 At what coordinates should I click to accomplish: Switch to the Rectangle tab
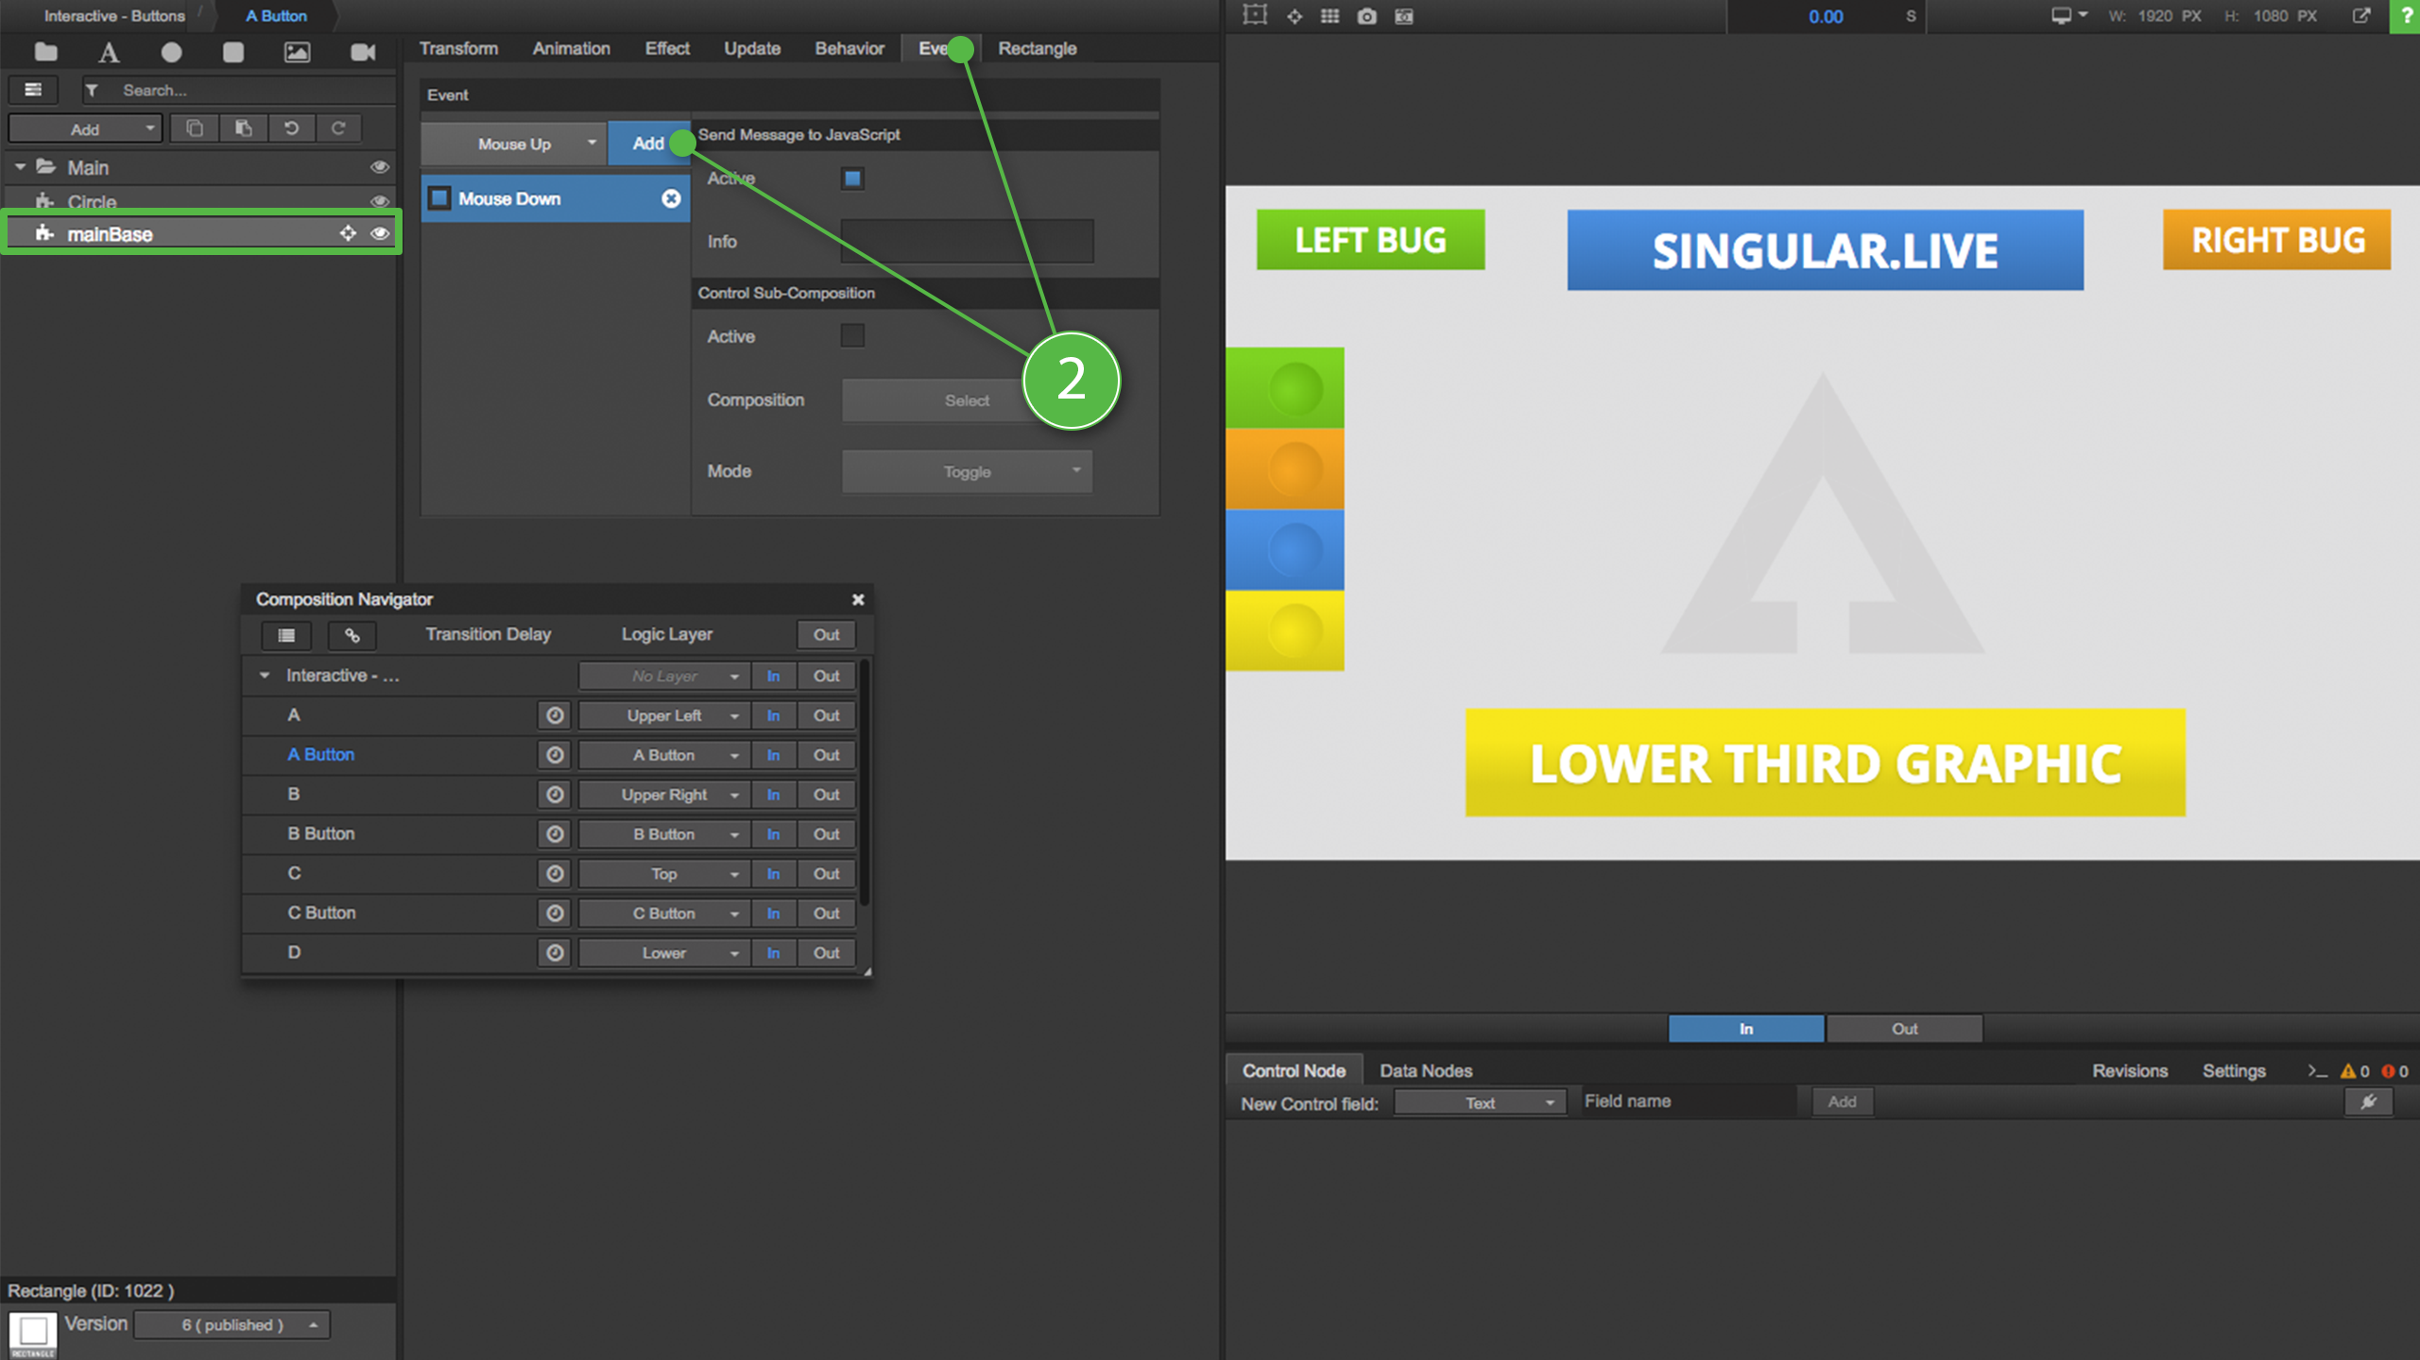(x=1037, y=48)
